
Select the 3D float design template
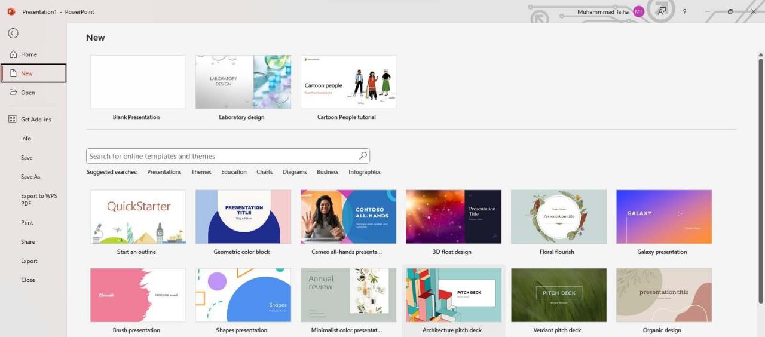[x=454, y=217]
